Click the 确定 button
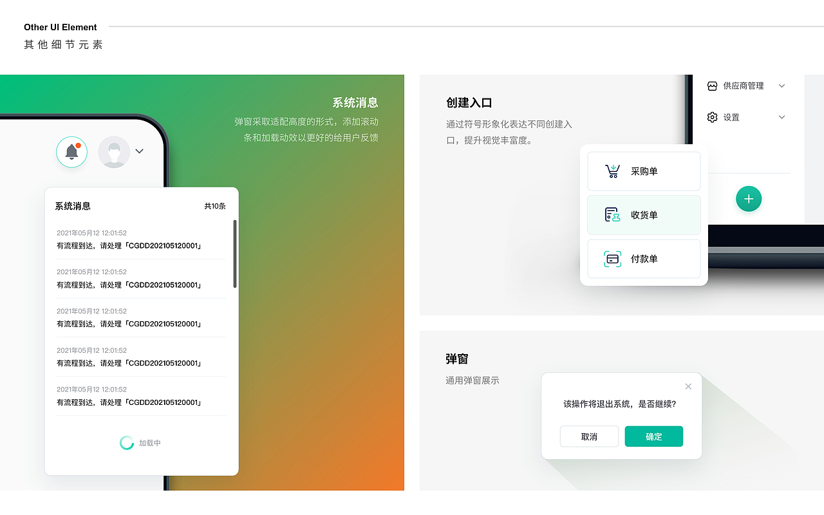 (654, 436)
